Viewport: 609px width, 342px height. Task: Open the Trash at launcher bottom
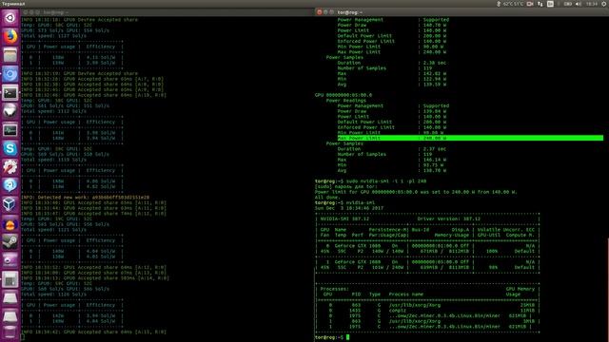[x=10, y=332]
